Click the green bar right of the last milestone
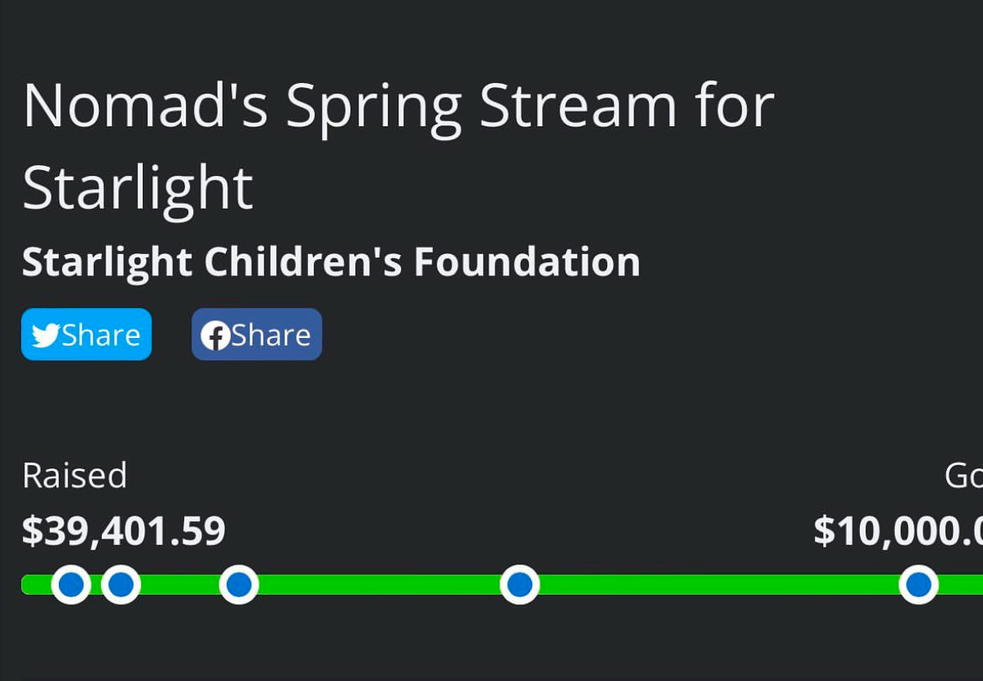This screenshot has width=983, height=681. pos(962,584)
